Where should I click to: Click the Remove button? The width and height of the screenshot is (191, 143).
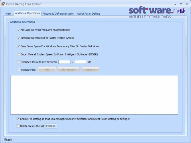pos(90,69)
